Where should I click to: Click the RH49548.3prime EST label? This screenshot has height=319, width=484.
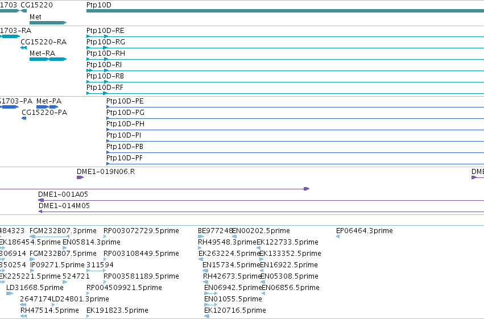click(x=227, y=242)
